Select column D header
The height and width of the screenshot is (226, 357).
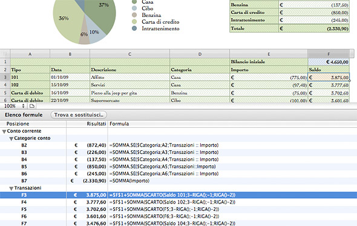point(200,54)
